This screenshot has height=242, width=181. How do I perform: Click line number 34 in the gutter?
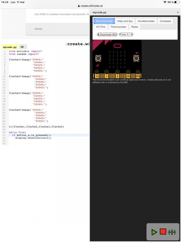click(4, 144)
